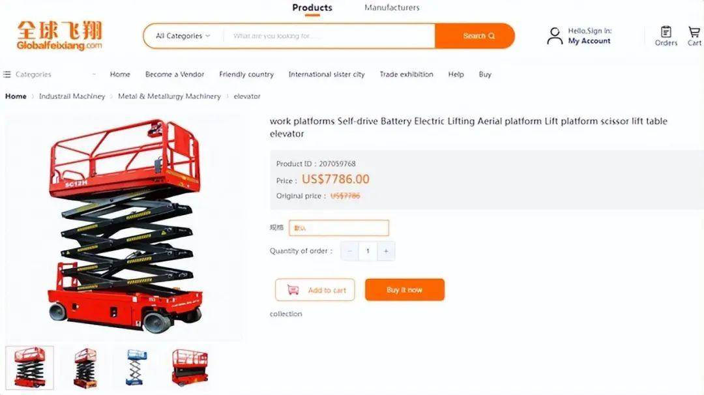Viewport: 704px width, 395px height.
Task: Select the Products tab
Action: click(312, 8)
